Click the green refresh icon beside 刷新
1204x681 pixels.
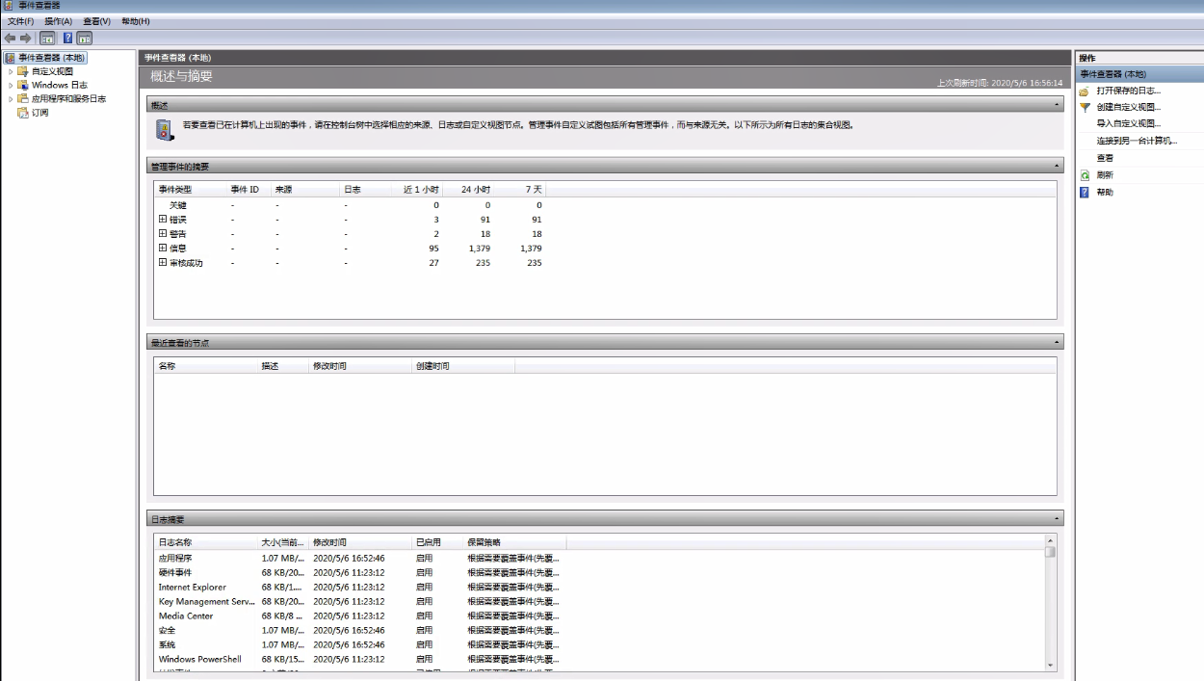pos(1085,175)
